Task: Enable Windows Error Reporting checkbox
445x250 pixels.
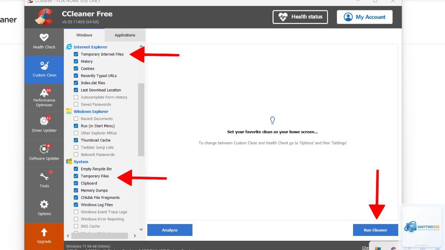Action: [76, 219]
